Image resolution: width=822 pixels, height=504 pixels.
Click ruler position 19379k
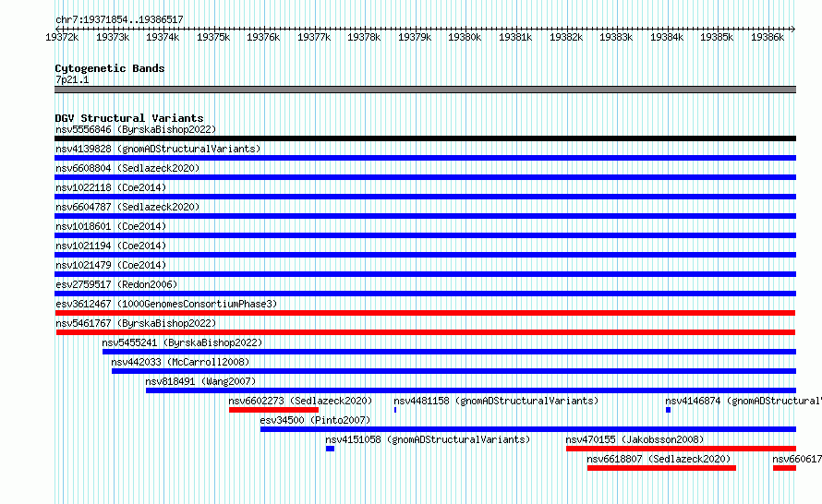tap(414, 37)
